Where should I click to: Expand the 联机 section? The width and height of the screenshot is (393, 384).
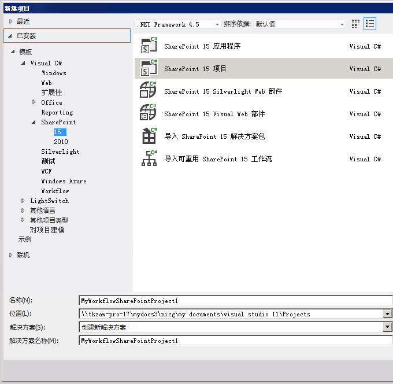pyautogui.click(x=10, y=255)
